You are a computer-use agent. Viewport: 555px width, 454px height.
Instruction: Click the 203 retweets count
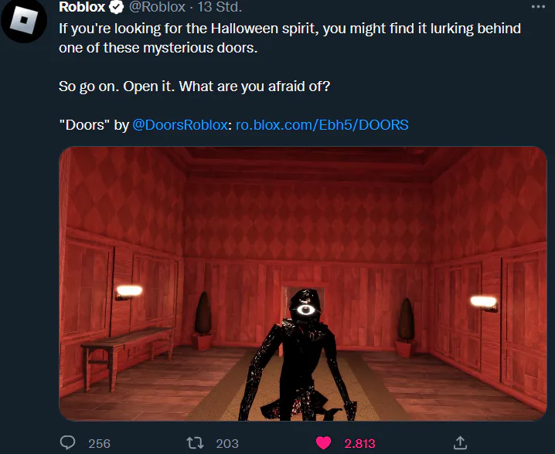pos(227,443)
